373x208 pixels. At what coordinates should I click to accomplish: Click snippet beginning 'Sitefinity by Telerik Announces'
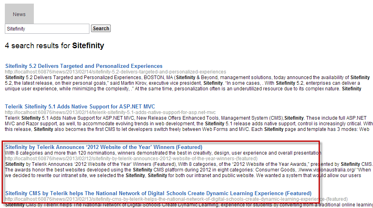189,170
